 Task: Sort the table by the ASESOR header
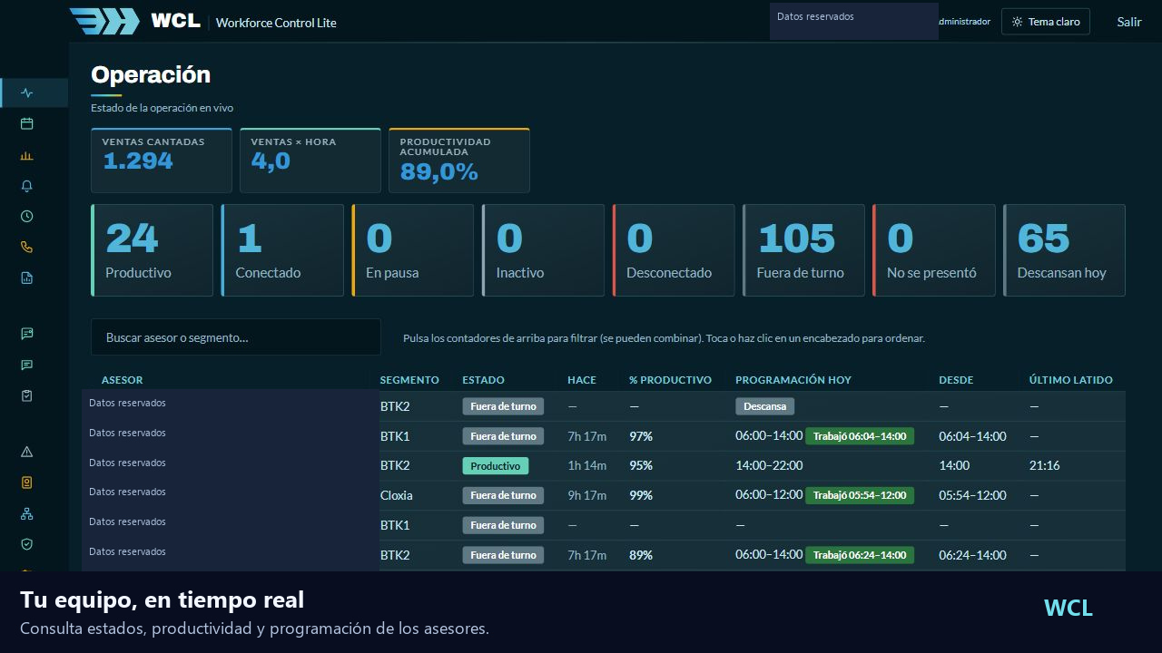click(123, 380)
